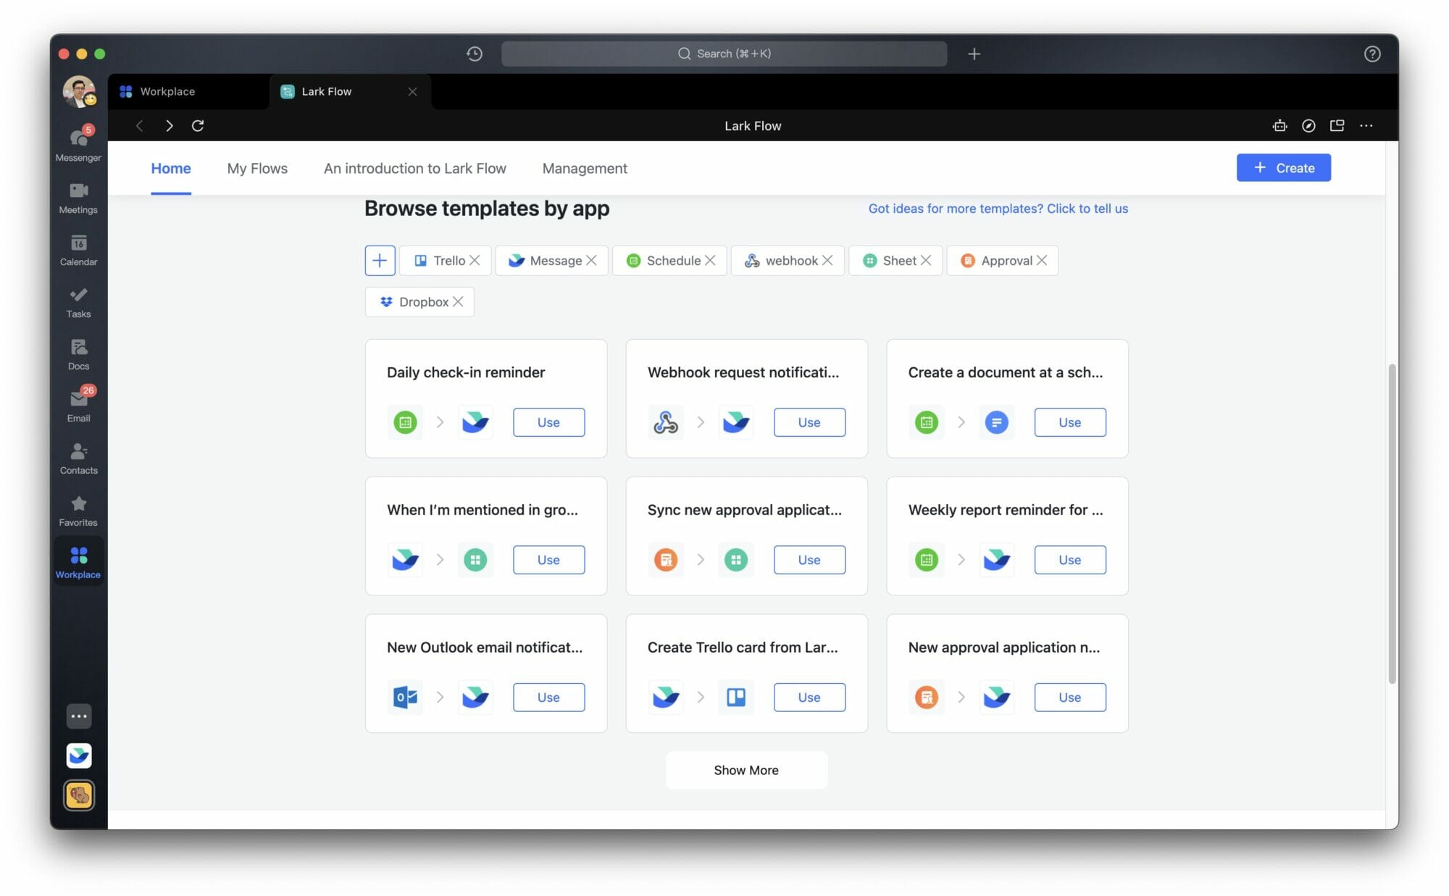Open Favorites in the sidebar
Image resolution: width=1449 pixels, height=896 pixels.
(78, 511)
